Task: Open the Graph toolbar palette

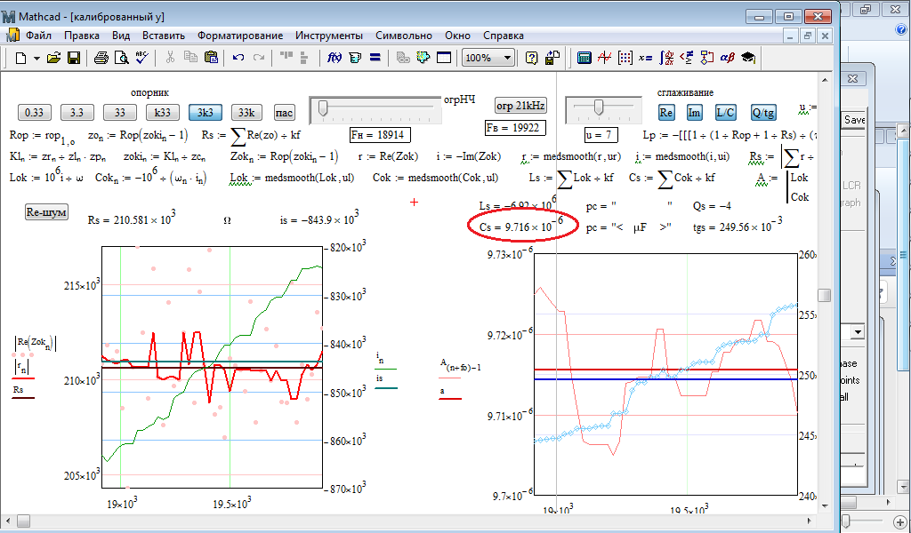Action: [604, 58]
